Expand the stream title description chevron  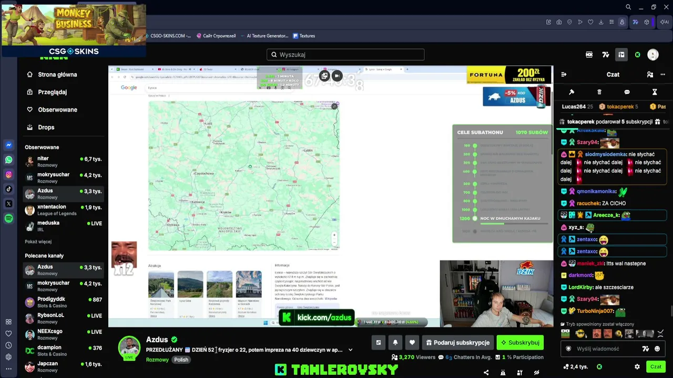(350, 350)
